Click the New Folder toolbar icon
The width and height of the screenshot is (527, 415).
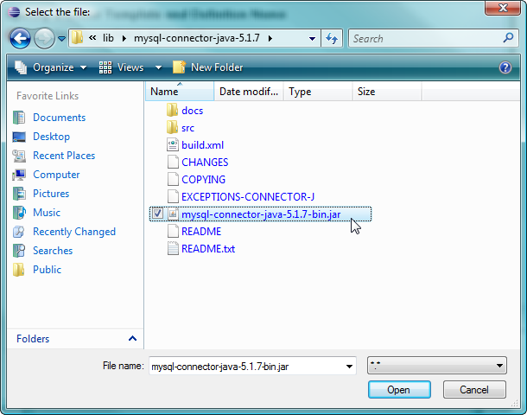coord(180,67)
